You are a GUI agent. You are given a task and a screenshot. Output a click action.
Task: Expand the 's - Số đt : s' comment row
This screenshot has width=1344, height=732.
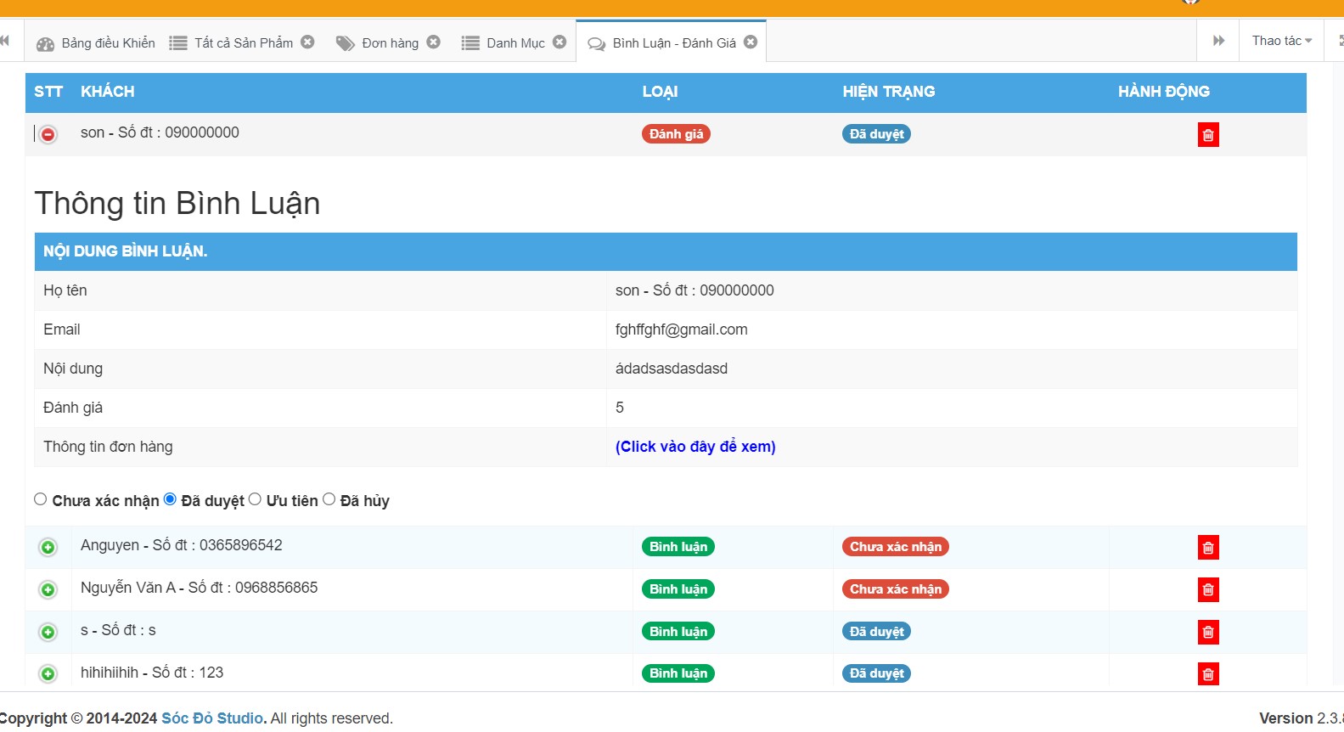tap(48, 632)
